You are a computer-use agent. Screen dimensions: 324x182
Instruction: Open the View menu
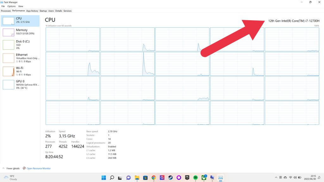(x=21, y=6)
